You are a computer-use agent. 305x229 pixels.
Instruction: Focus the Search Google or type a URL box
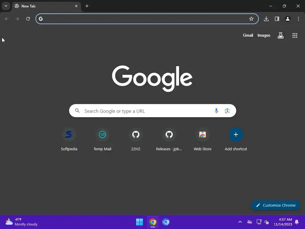click(x=152, y=111)
